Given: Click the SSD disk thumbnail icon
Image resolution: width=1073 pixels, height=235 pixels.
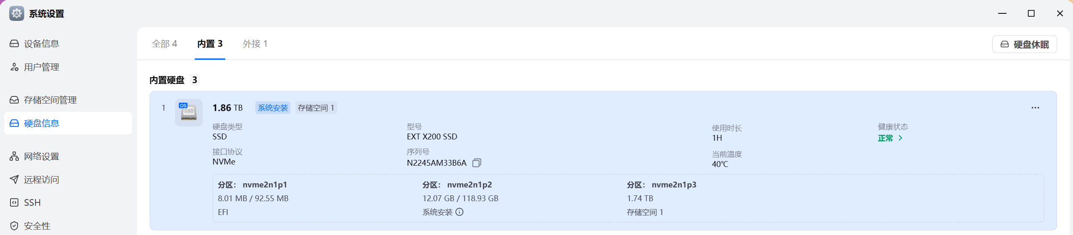Looking at the screenshot, I should point(188,112).
